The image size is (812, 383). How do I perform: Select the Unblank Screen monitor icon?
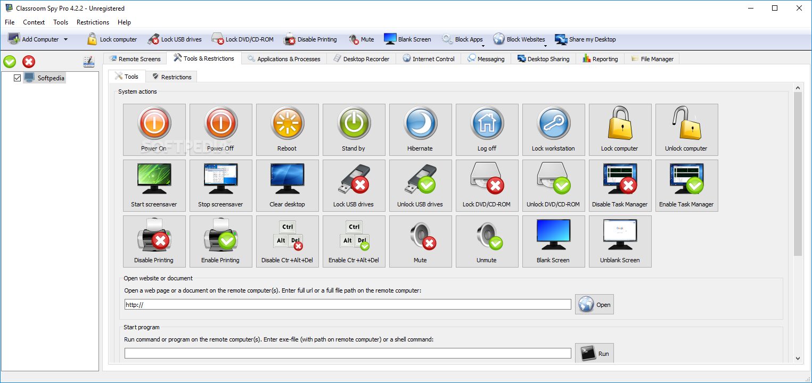click(x=620, y=241)
